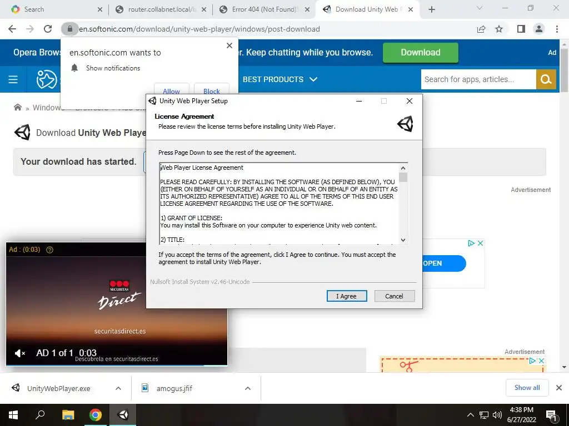569x426 pixels.
Task: Open File Explorer from taskbar
Action: click(x=68, y=415)
